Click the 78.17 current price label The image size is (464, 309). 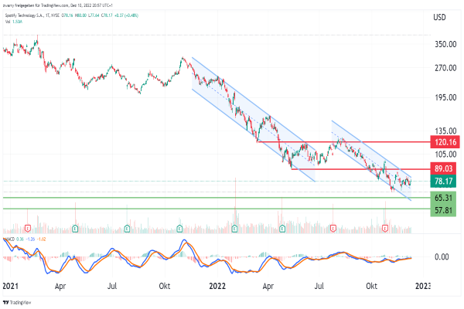point(443,181)
